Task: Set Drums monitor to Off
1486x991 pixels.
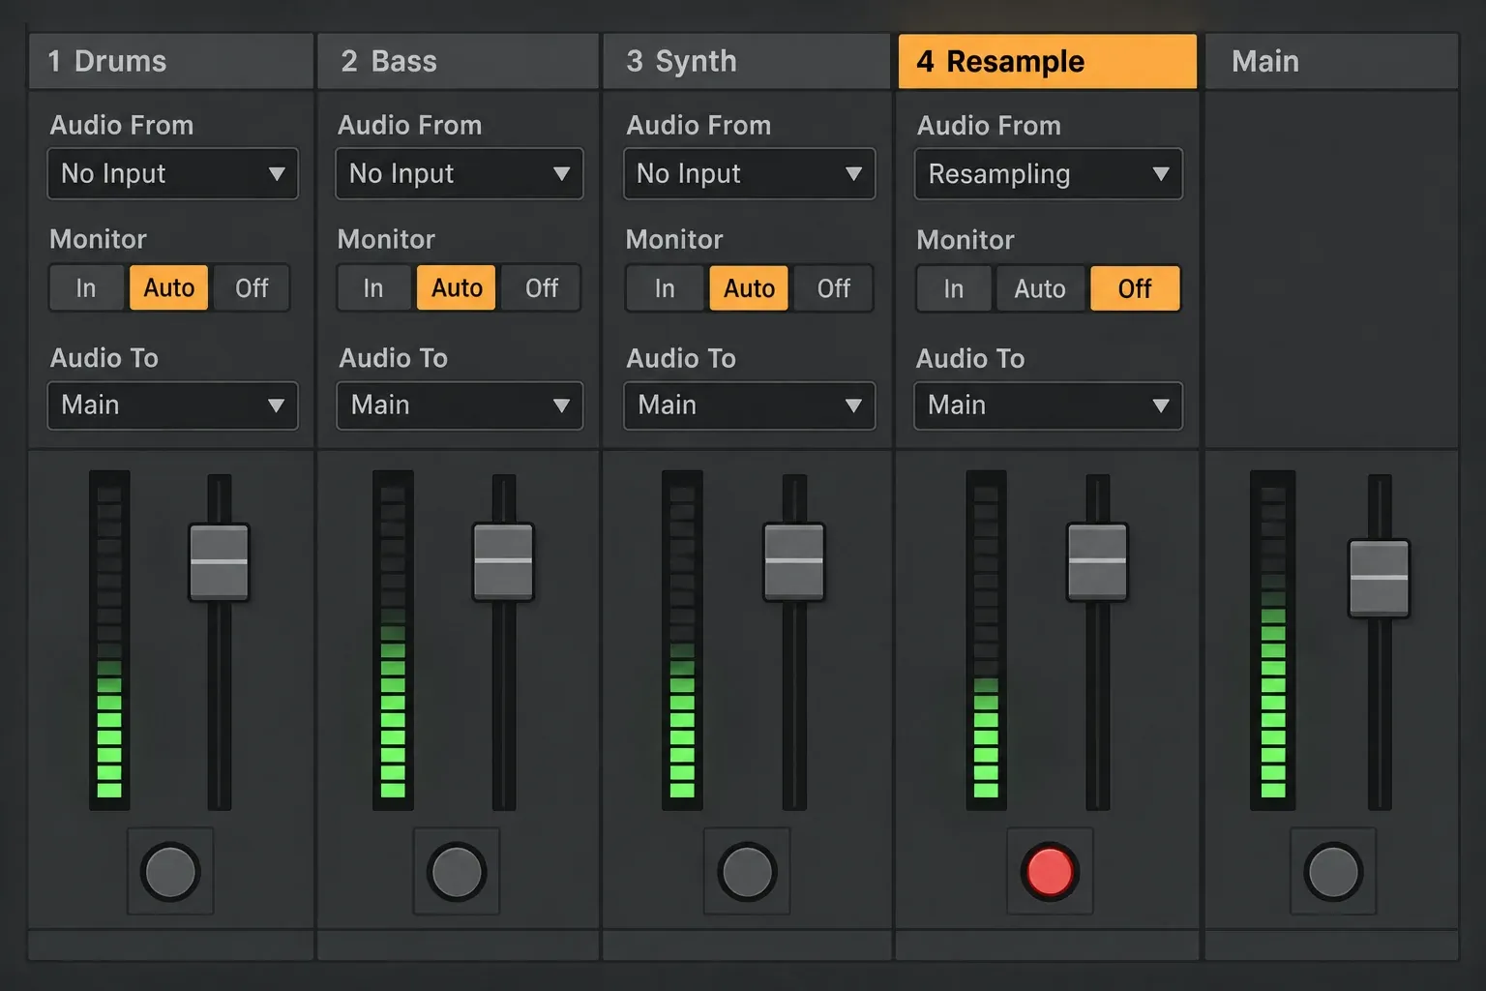Action: [x=252, y=287]
